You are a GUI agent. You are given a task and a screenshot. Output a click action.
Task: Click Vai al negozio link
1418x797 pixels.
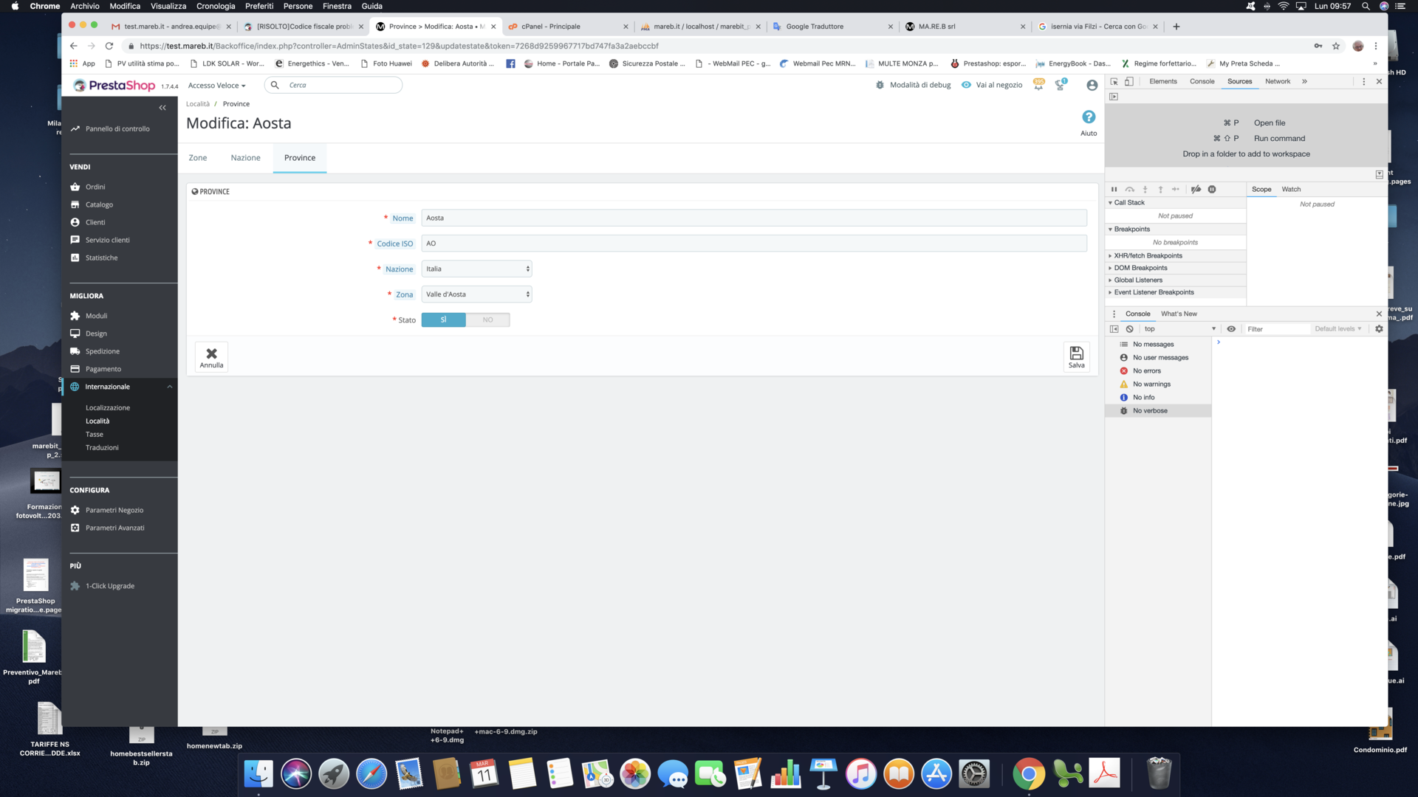pos(999,85)
